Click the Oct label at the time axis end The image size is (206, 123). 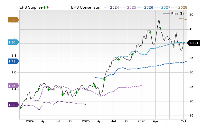click(183, 121)
